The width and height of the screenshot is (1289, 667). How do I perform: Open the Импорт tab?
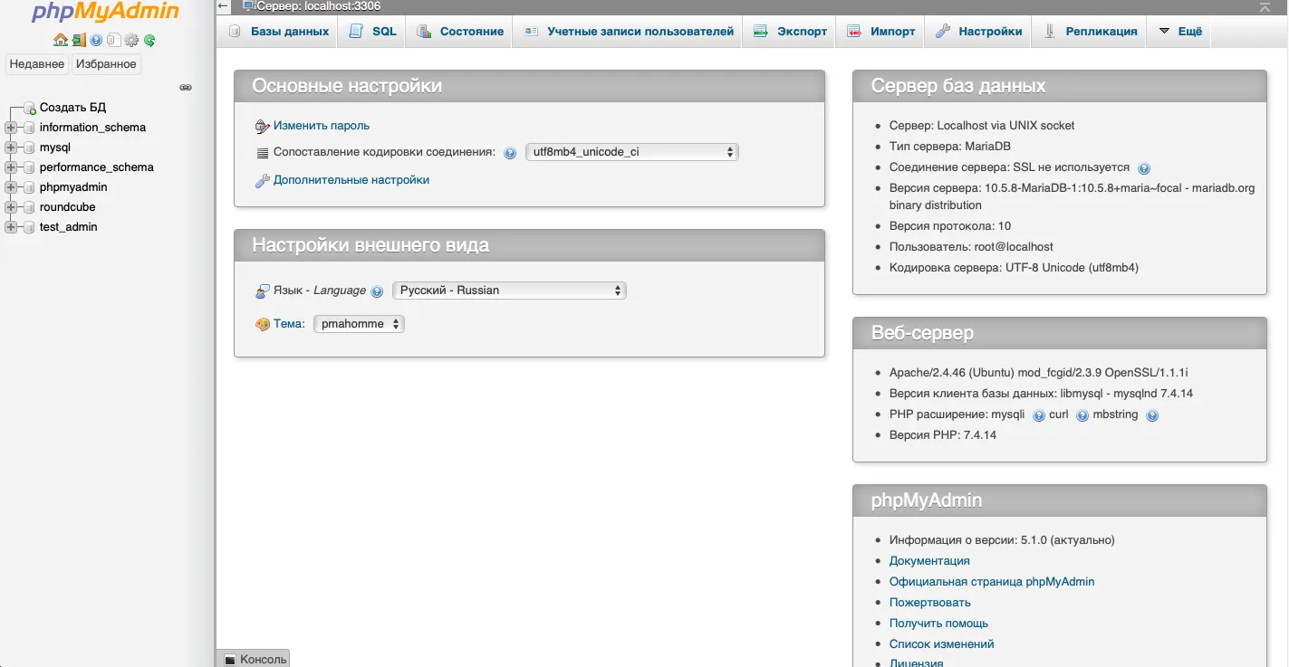click(881, 31)
